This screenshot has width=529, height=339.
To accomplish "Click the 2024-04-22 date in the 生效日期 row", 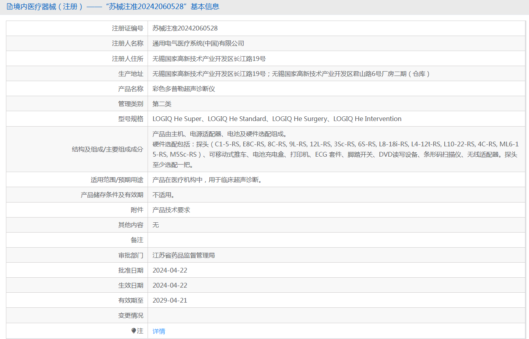I will (170, 285).
